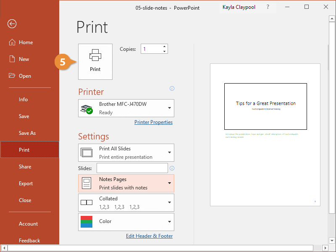The width and height of the screenshot is (336, 252).
Task: Click the Collated pages icon
Action: click(87, 202)
